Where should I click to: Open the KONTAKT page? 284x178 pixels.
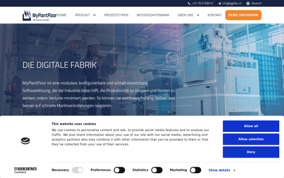[x=214, y=15]
